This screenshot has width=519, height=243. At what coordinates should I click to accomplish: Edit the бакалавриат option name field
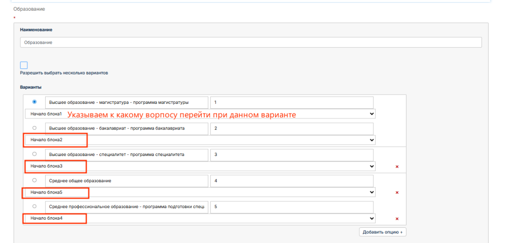pyautogui.click(x=127, y=128)
